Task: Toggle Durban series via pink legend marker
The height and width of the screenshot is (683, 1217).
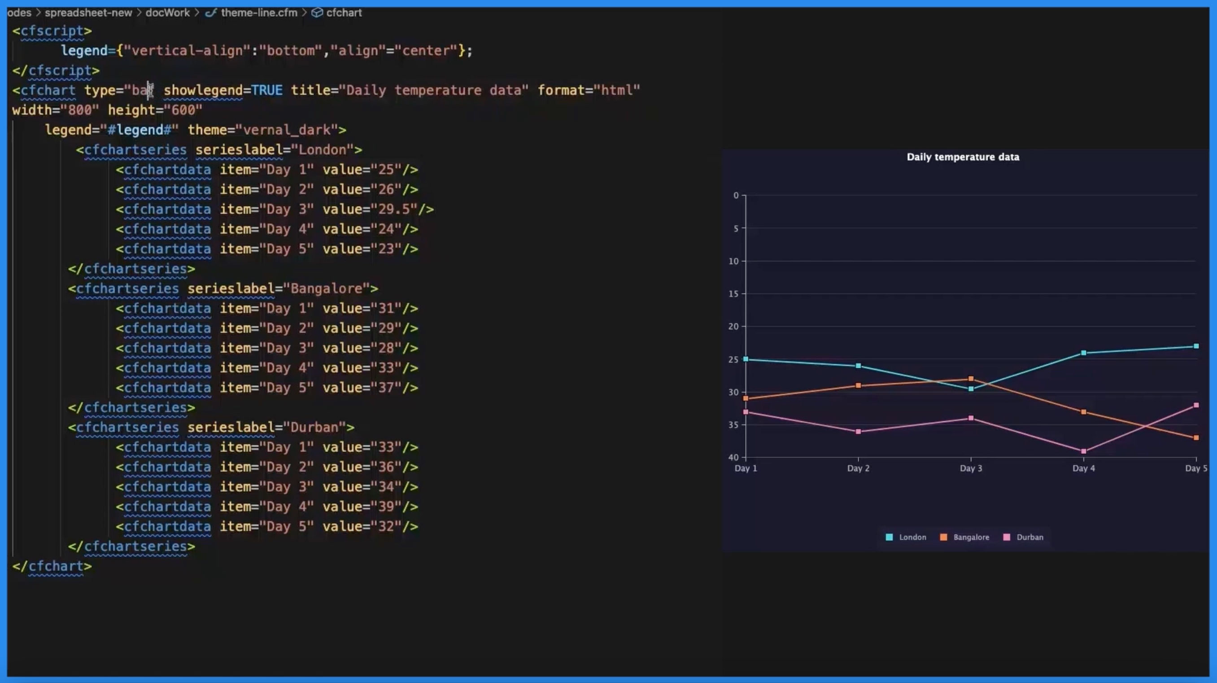Action: [1007, 537]
